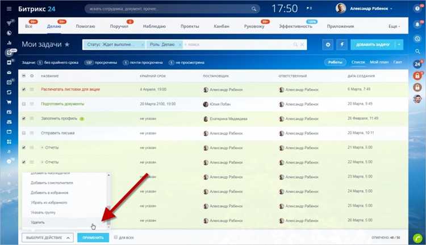Screen dimensions: 426x245
Task: Open the arrow next to Добавить задачу
Action: click(399, 45)
